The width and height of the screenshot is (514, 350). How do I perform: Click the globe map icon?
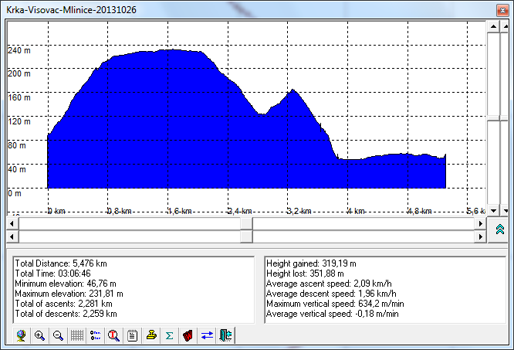[22, 335]
